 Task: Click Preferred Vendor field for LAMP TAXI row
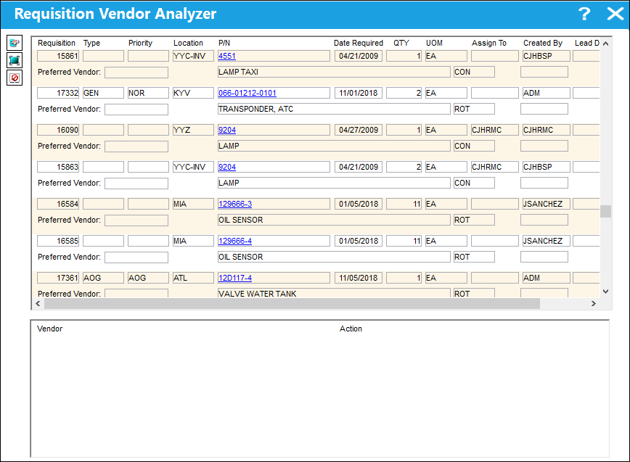coord(136,73)
